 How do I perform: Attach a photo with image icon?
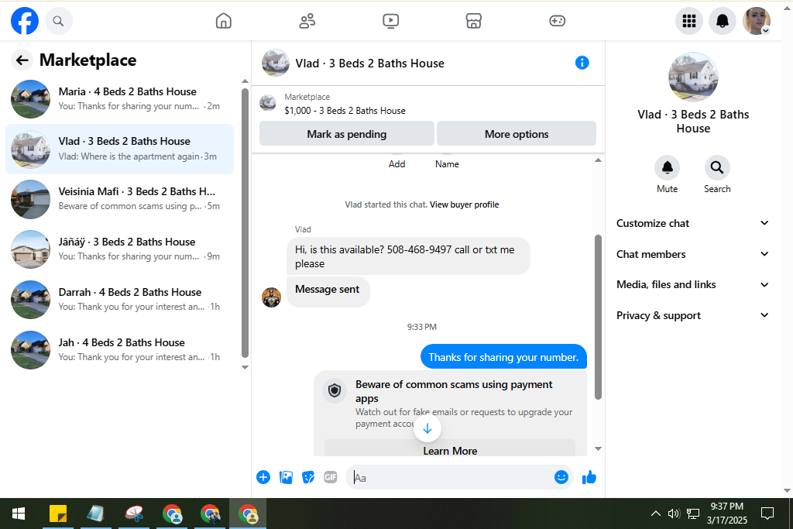286,477
